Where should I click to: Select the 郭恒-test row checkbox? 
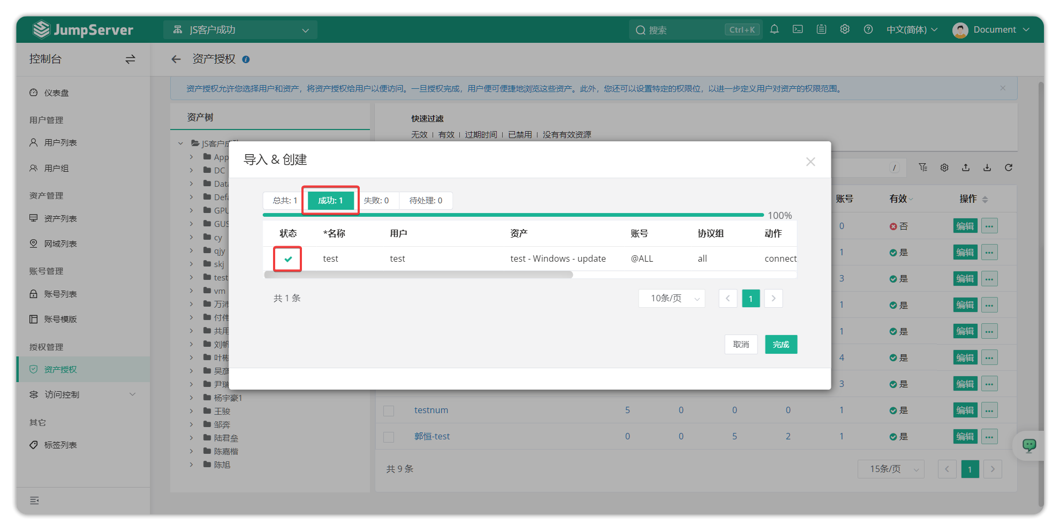coord(389,437)
